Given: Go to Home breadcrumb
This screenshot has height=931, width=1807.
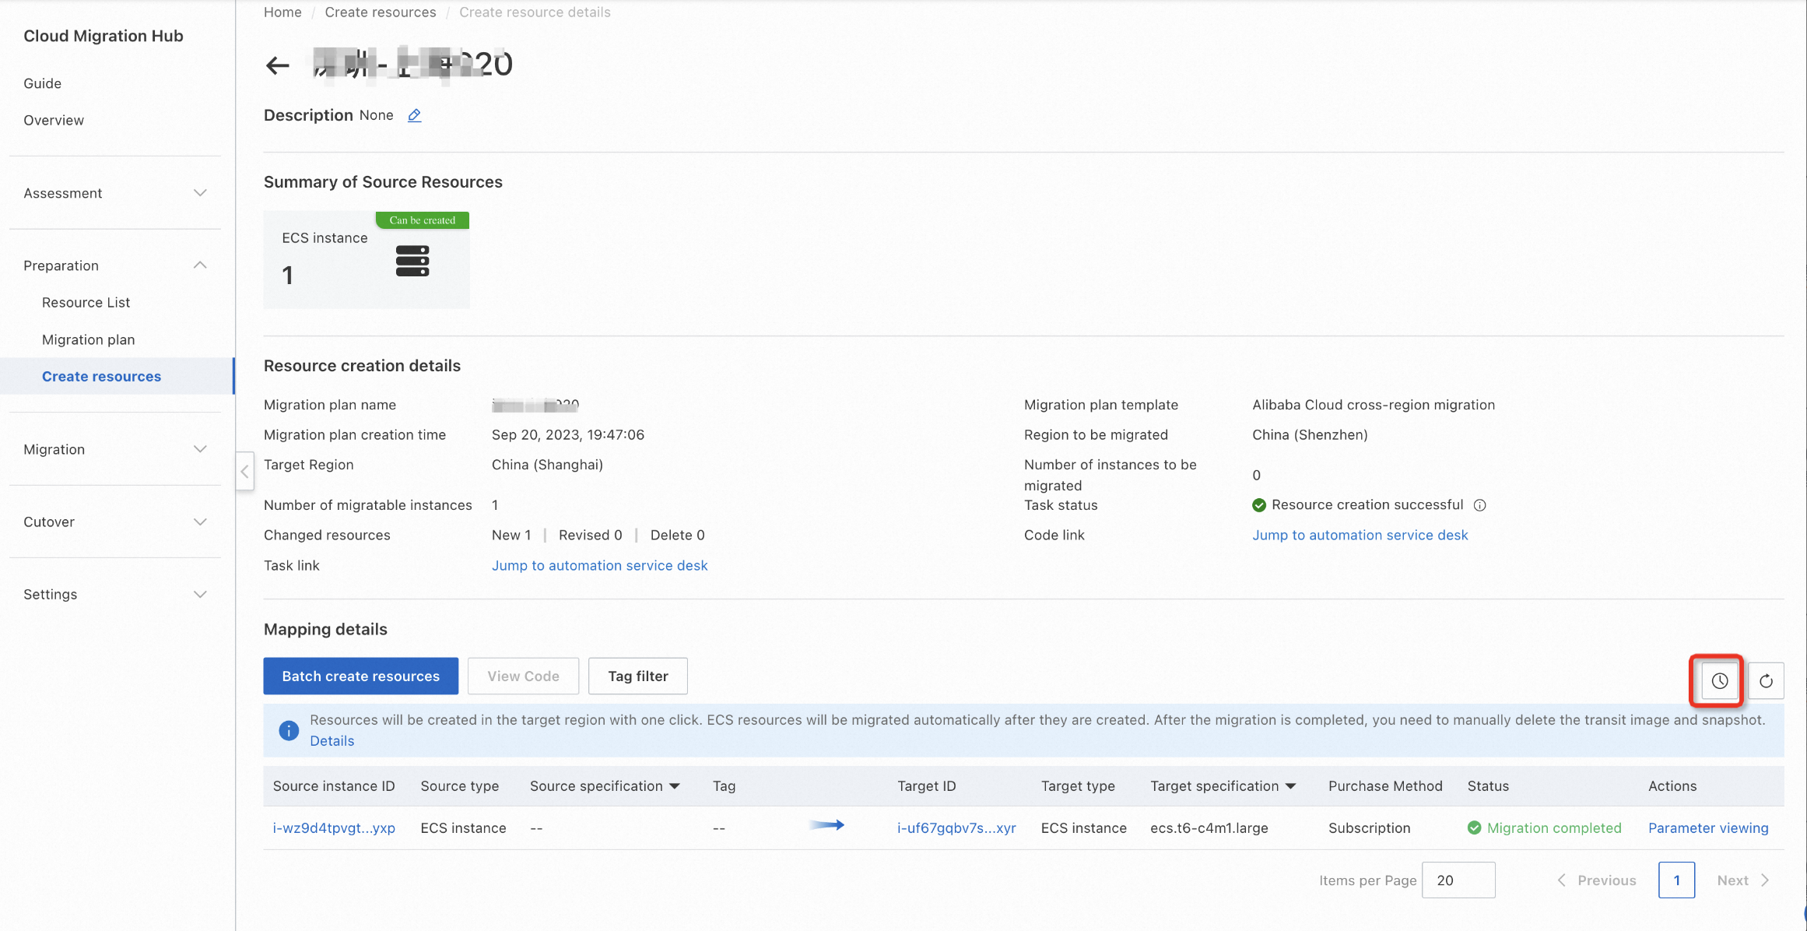Looking at the screenshot, I should [x=282, y=12].
